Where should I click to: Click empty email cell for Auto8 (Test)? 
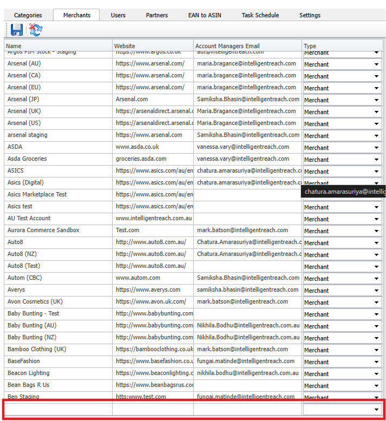[x=247, y=266]
